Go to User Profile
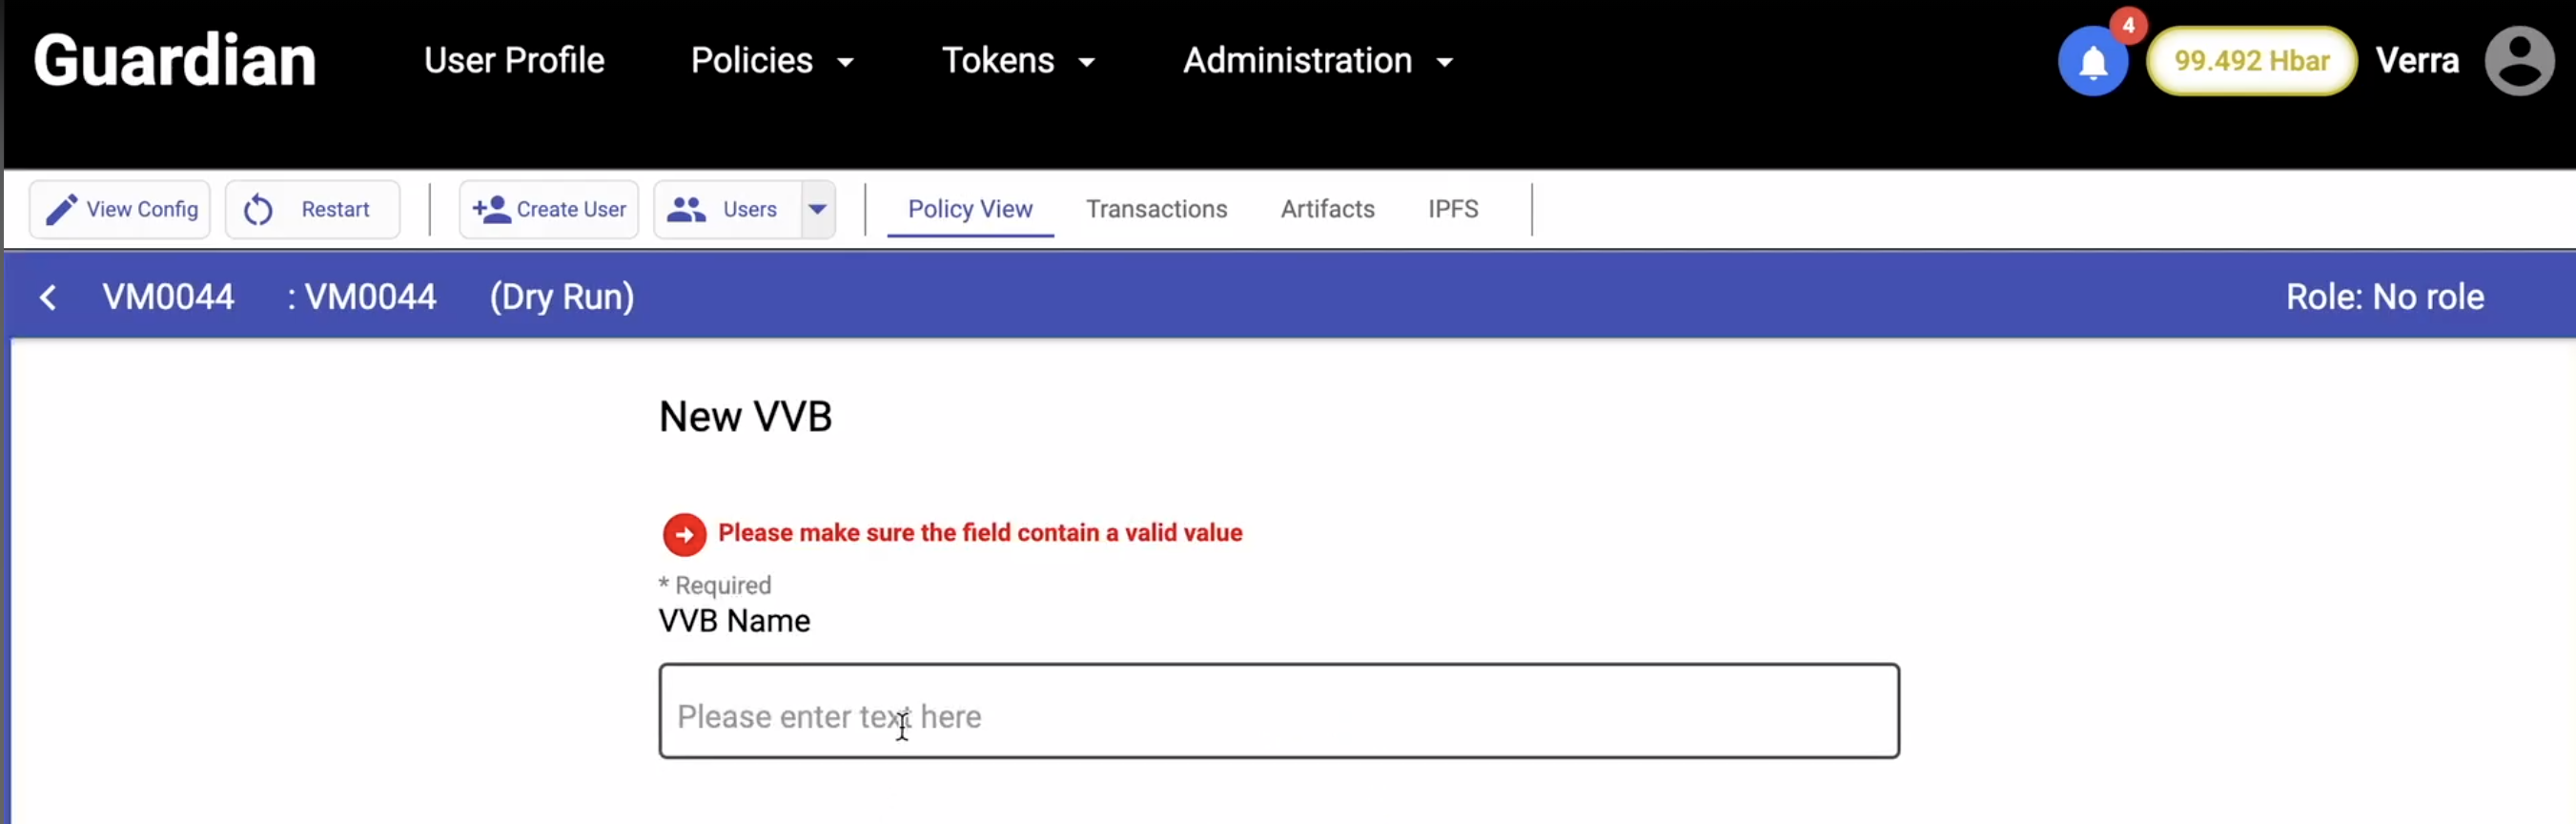 [514, 61]
